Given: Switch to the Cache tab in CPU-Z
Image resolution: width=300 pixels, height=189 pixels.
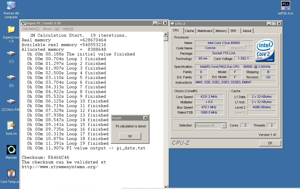Looking at the screenshot, I should [x=190, y=31].
